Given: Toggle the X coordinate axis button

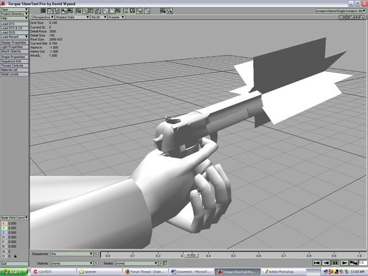Looking at the screenshot, I should [3, 223].
